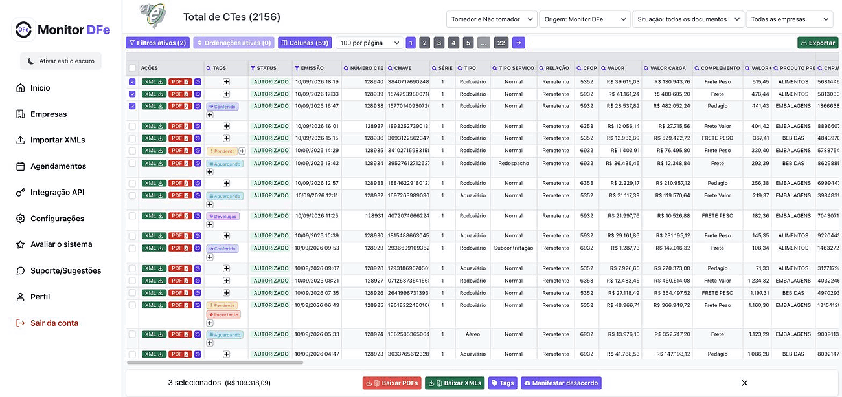Download XML for CTe 128940
The height and width of the screenshot is (397, 842).
pos(154,82)
